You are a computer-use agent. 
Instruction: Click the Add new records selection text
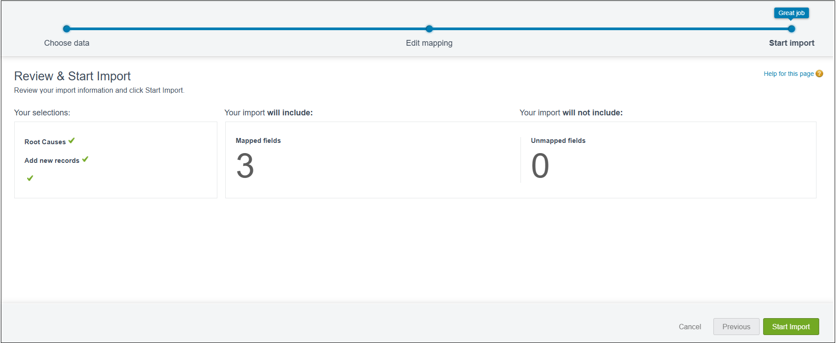pyautogui.click(x=52, y=161)
